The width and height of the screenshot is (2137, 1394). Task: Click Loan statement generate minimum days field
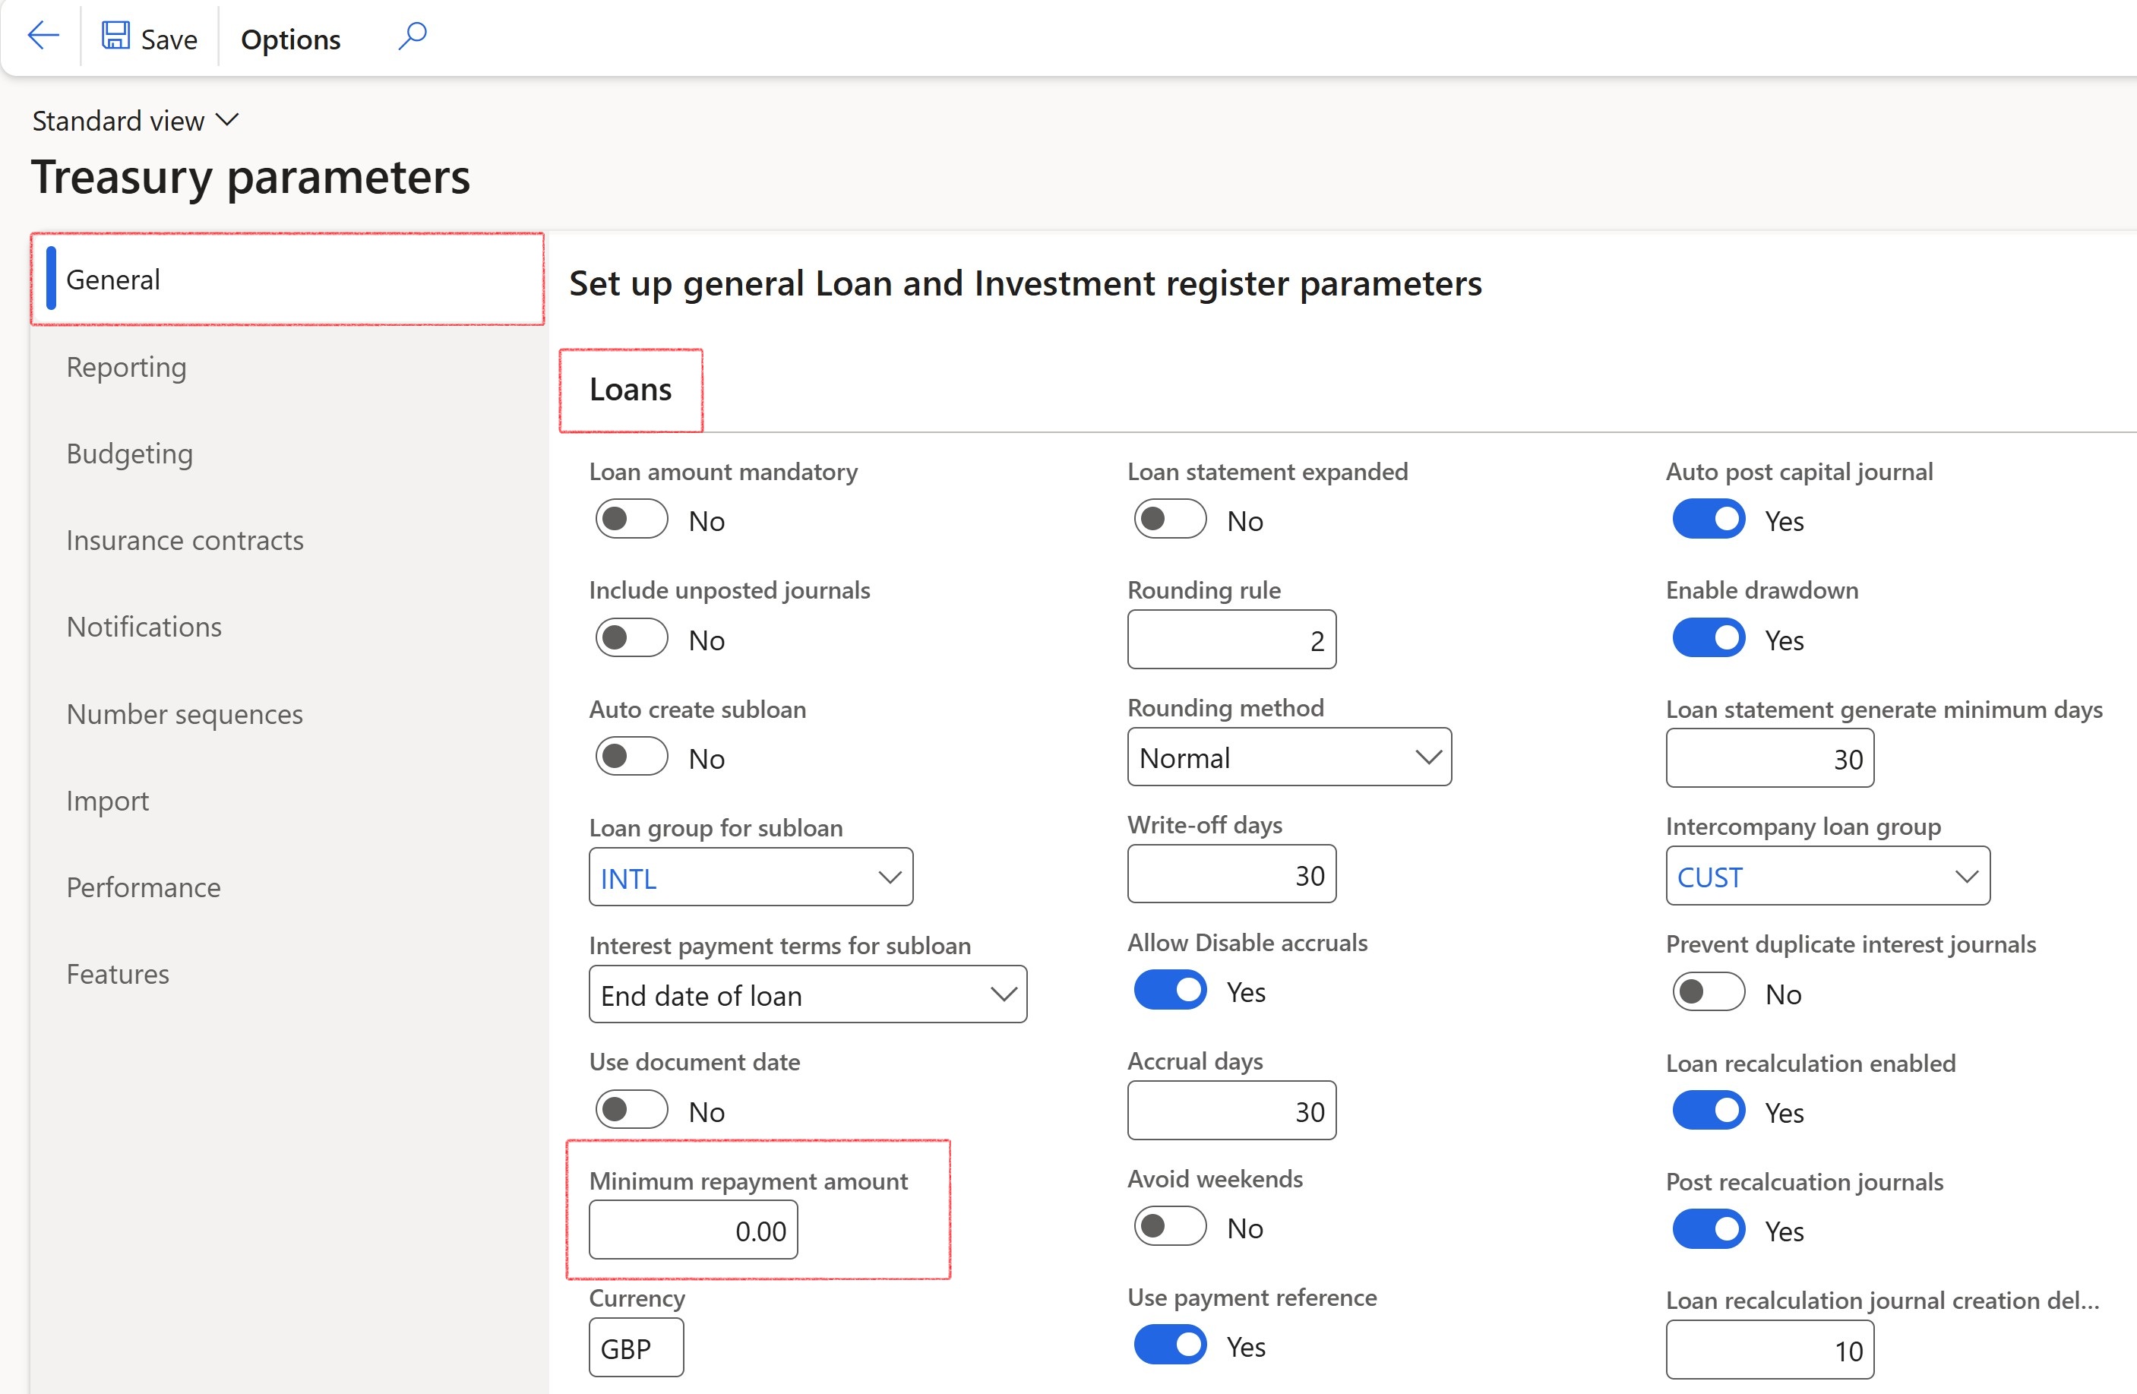click(x=1770, y=758)
